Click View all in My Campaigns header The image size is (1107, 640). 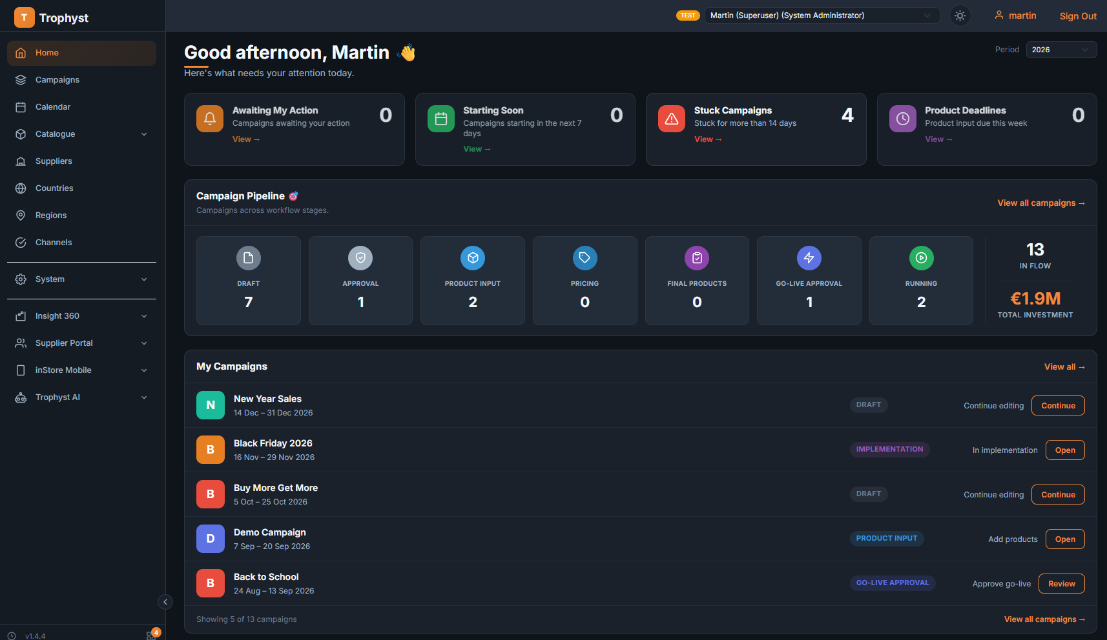pyautogui.click(x=1064, y=367)
